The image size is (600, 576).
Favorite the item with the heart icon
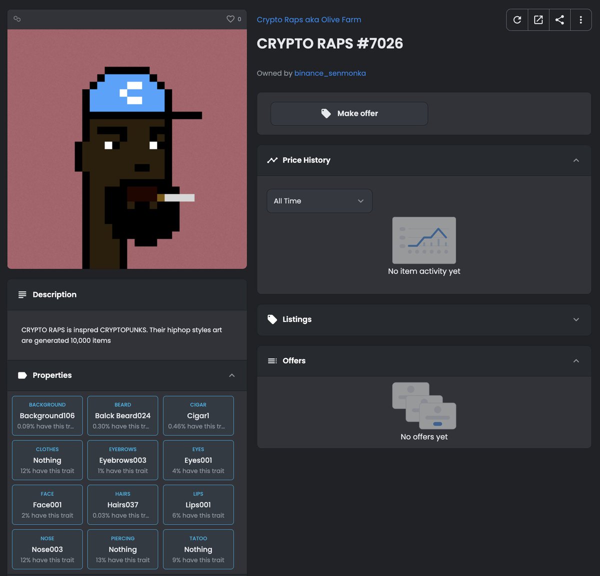click(230, 19)
